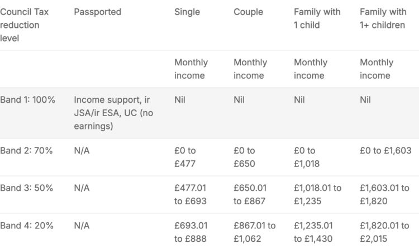
Task: Click the "£867.01 to £1,062" cell
Action: 254,232
